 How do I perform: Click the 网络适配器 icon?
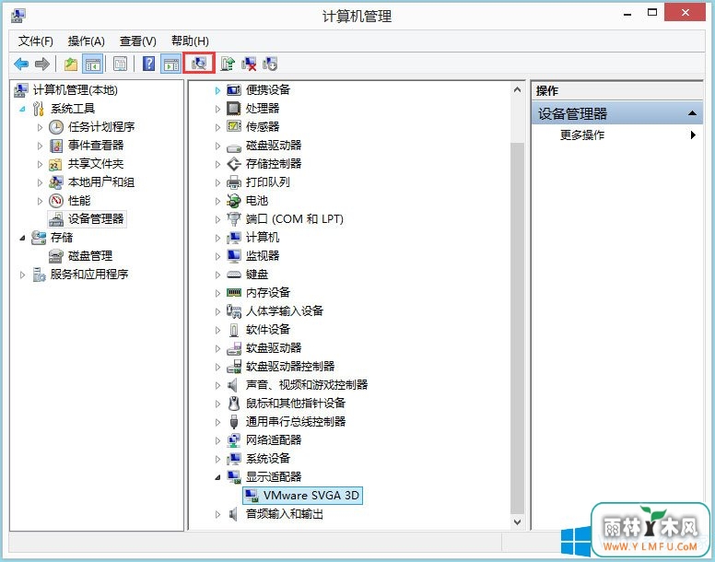[x=233, y=440]
